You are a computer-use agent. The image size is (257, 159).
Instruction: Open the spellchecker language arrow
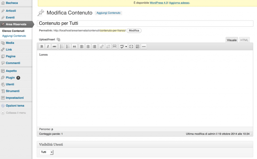[126, 46]
